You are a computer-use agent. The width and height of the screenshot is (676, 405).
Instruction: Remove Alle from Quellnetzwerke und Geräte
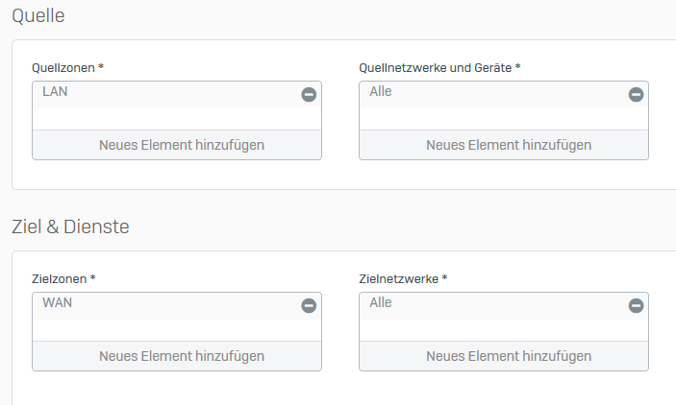(x=636, y=94)
